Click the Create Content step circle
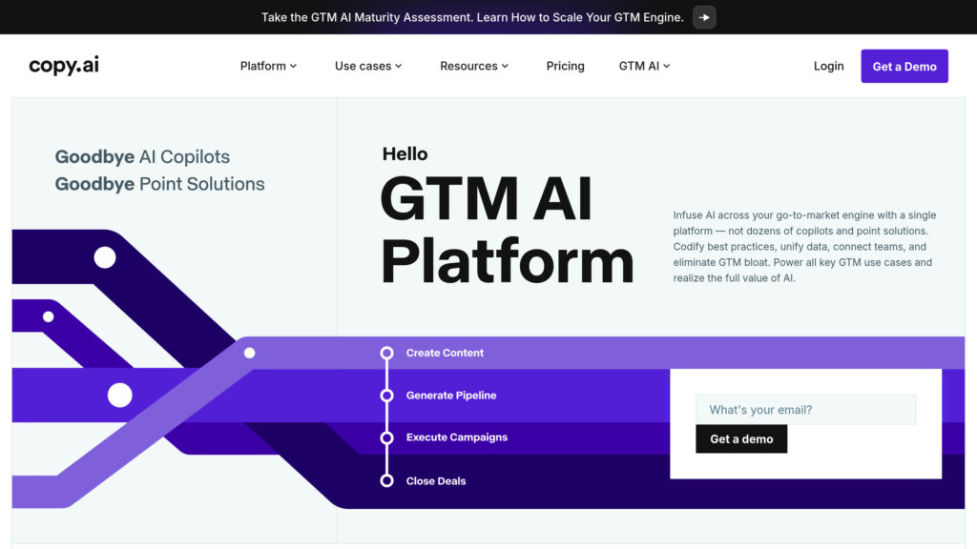 point(386,353)
